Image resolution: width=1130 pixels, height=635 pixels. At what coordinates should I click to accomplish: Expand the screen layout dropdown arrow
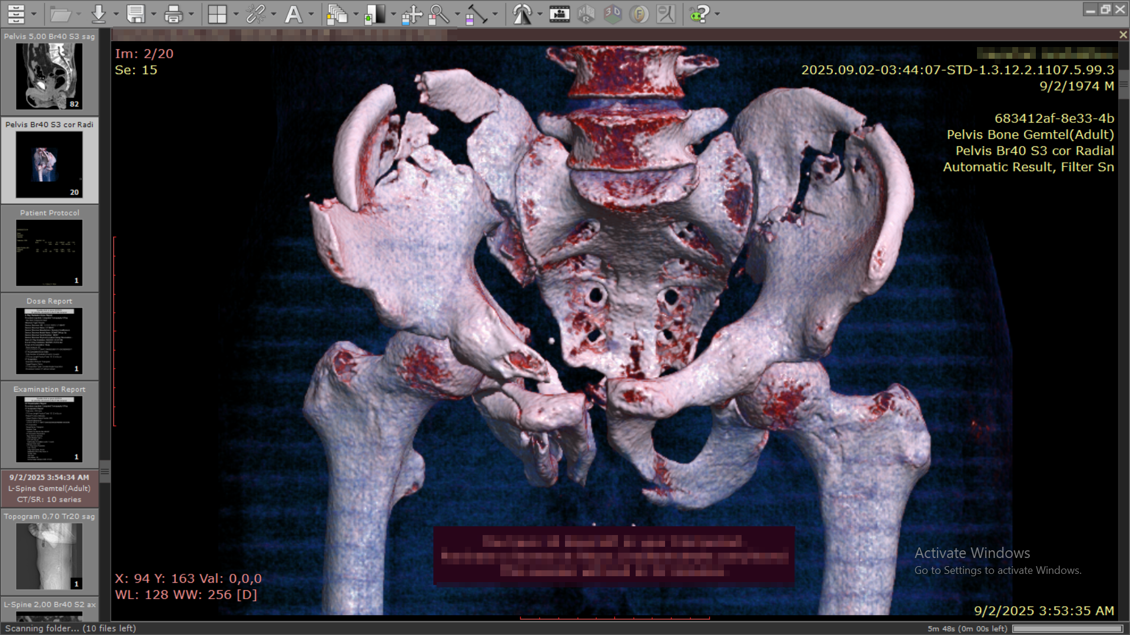pos(236,14)
